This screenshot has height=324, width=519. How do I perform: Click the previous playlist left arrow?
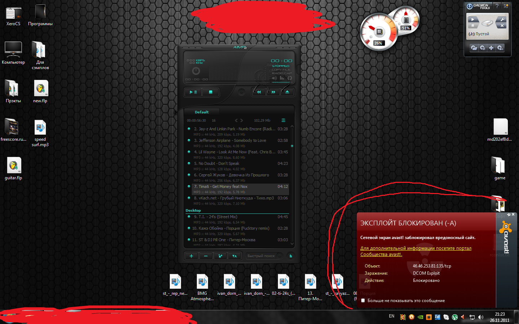[x=236, y=121]
